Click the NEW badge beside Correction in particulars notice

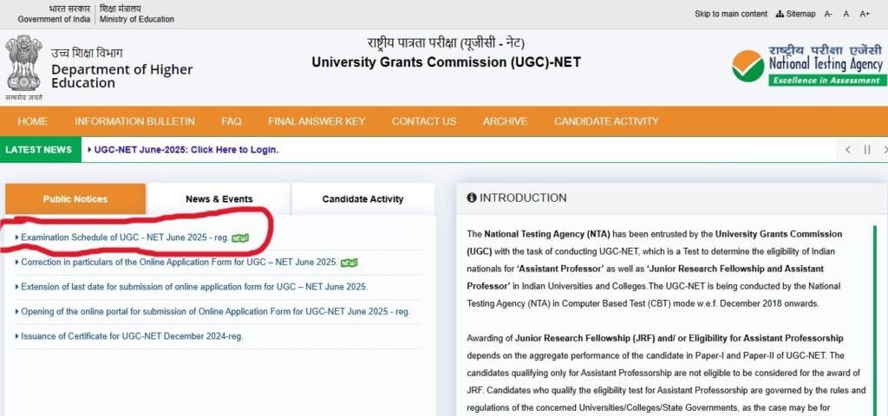349,263
